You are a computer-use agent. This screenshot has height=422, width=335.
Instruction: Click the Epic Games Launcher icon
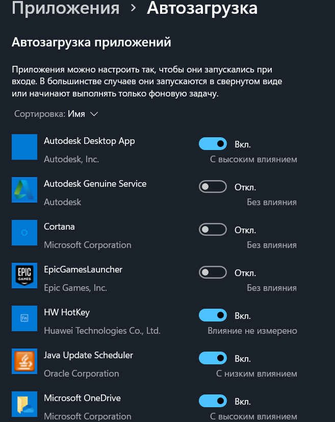click(x=24, y=276)
